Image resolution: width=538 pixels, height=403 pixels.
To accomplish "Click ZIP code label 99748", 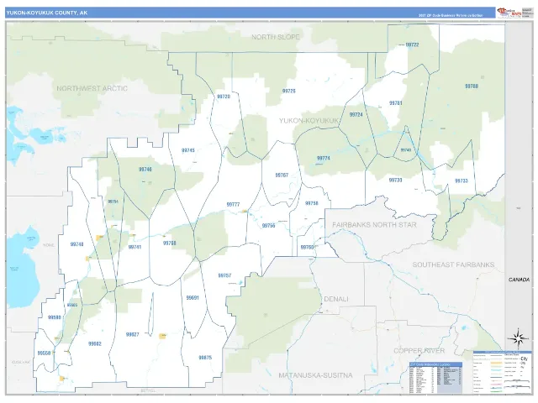I will (x=76, y=244).
